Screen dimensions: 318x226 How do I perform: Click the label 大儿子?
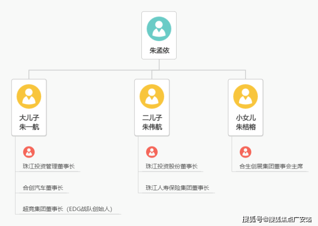point(29,118)
